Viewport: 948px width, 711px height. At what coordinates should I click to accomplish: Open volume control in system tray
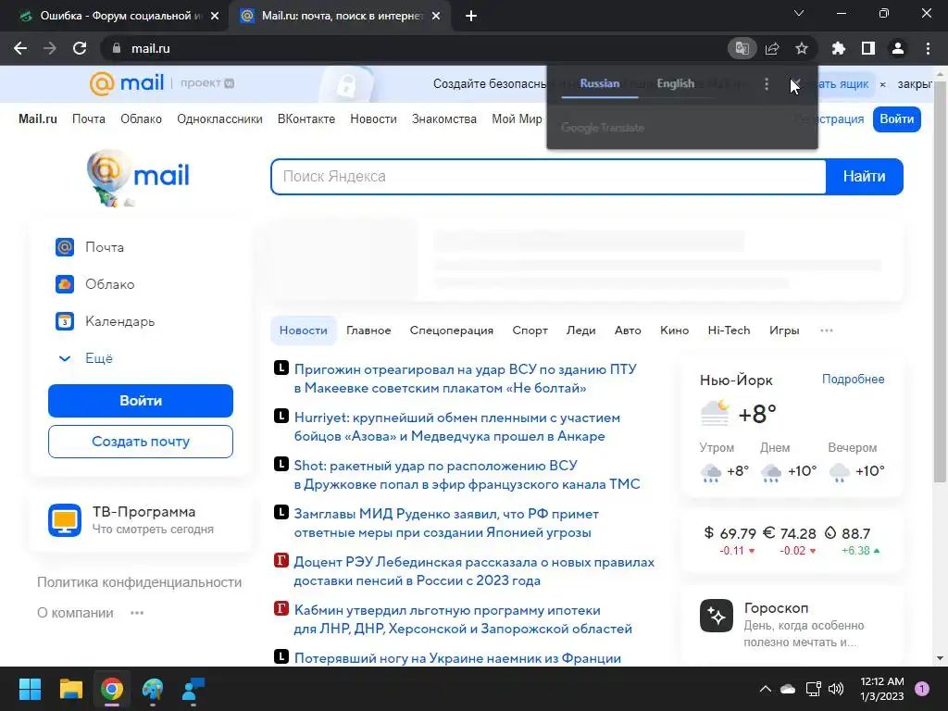click(x=836, y=689)
